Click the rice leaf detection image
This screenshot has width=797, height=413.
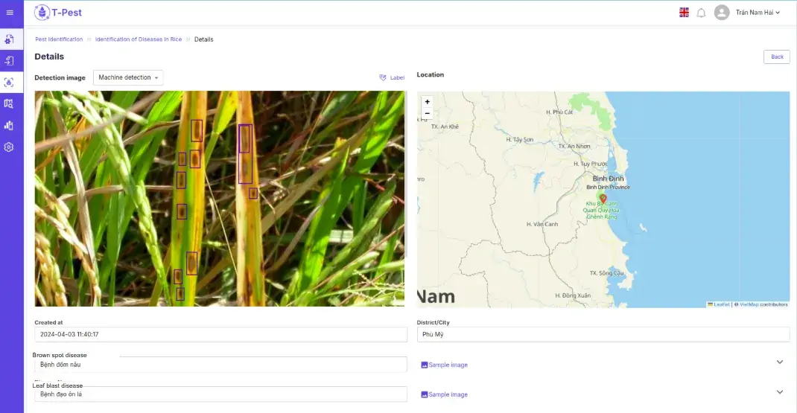[x=220, y=199]
